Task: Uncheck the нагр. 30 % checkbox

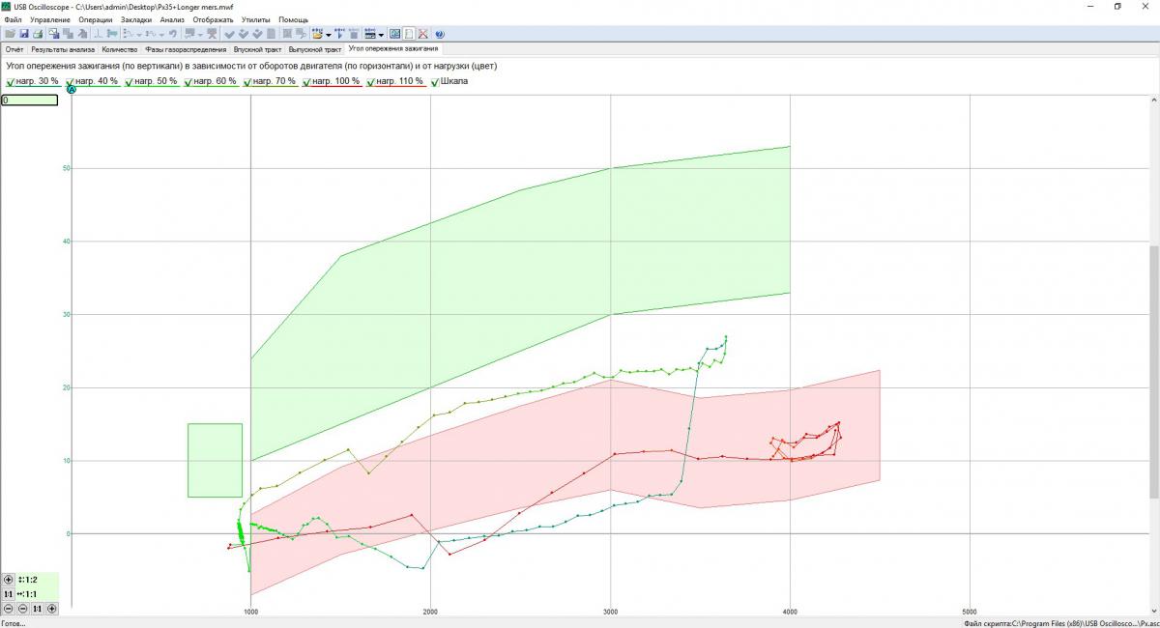Action: pyautogui.click(x=11, y=82)
